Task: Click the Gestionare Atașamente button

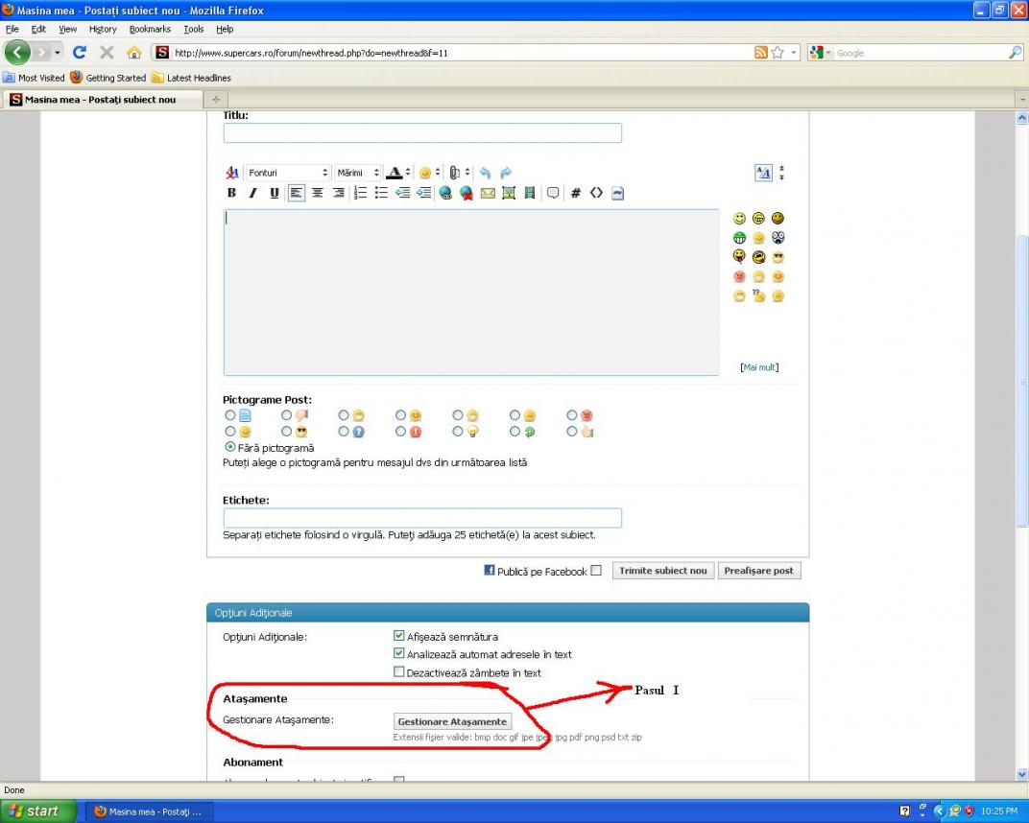Action: point(452,721)
